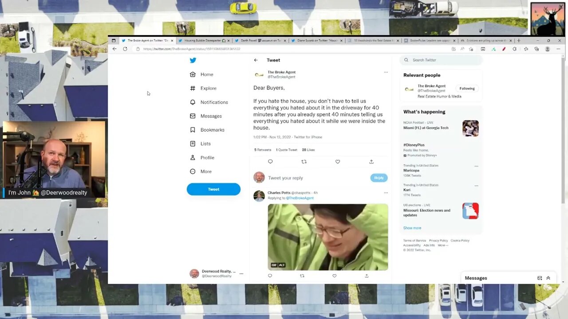Click the Search Twitter field
568x319 pixels.
tap(441, 60)
